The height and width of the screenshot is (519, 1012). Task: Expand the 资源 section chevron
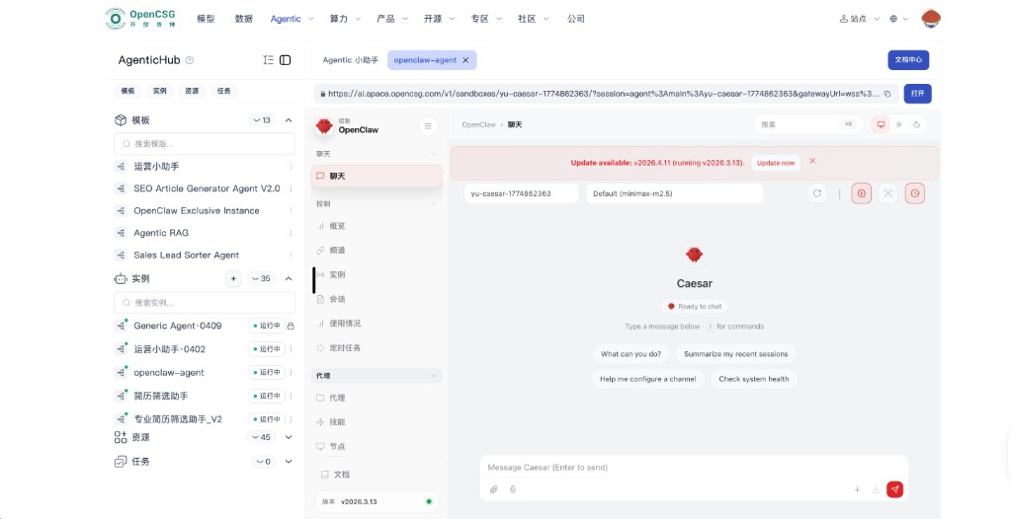(289, 437)
